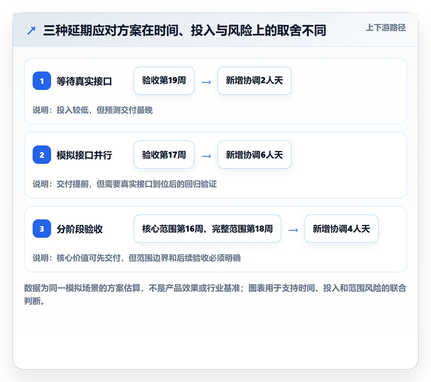Click the note about 回归验证
431x382 pixels.
(125, 184)
